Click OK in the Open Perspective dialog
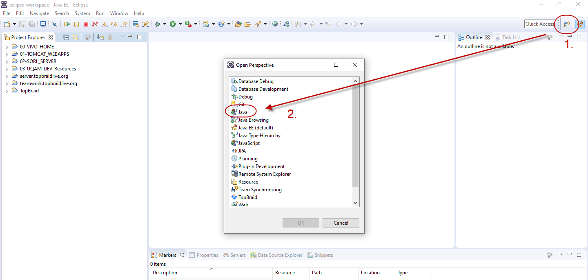This screenshot has height=280, width=588. coord(301,223)
